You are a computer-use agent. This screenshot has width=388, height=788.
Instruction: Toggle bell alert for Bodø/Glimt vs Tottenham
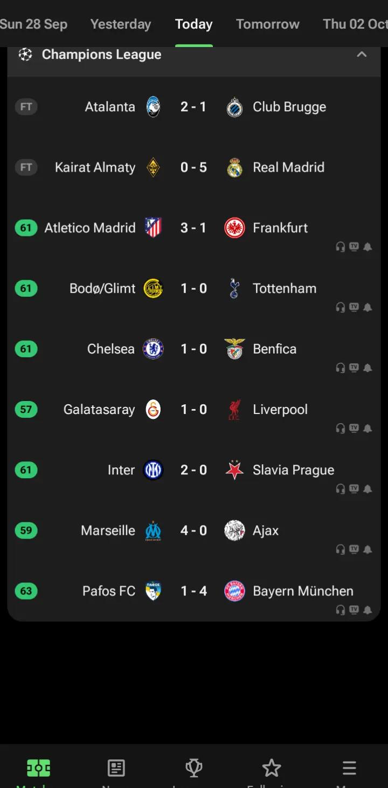tap(368, 308)
